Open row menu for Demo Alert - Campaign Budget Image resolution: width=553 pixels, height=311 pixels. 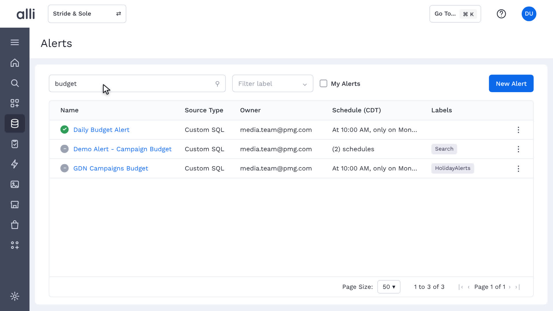tap(518, 149)
